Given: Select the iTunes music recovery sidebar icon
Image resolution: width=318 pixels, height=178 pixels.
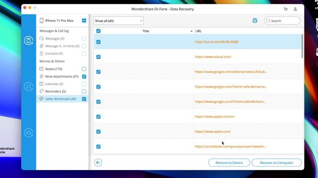Looking at the screenshot, I should point(29,87).
